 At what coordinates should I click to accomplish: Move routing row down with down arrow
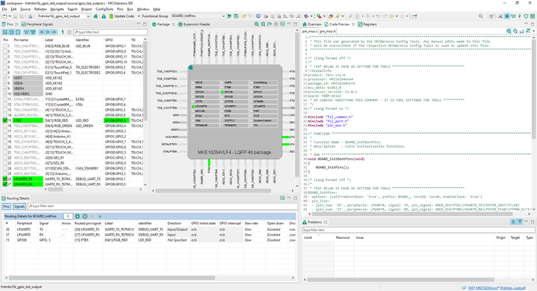[100, 216]
